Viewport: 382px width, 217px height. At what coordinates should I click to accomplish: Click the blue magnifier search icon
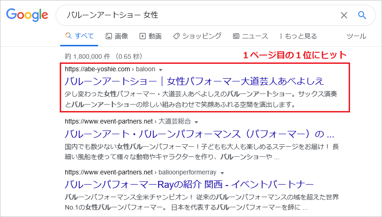[x=362, y=15]
